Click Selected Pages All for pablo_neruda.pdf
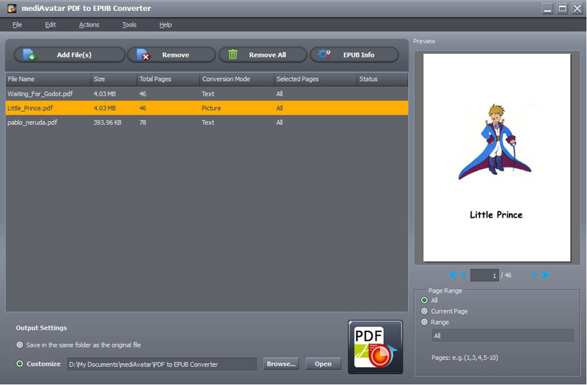 (x=280, y=122)
